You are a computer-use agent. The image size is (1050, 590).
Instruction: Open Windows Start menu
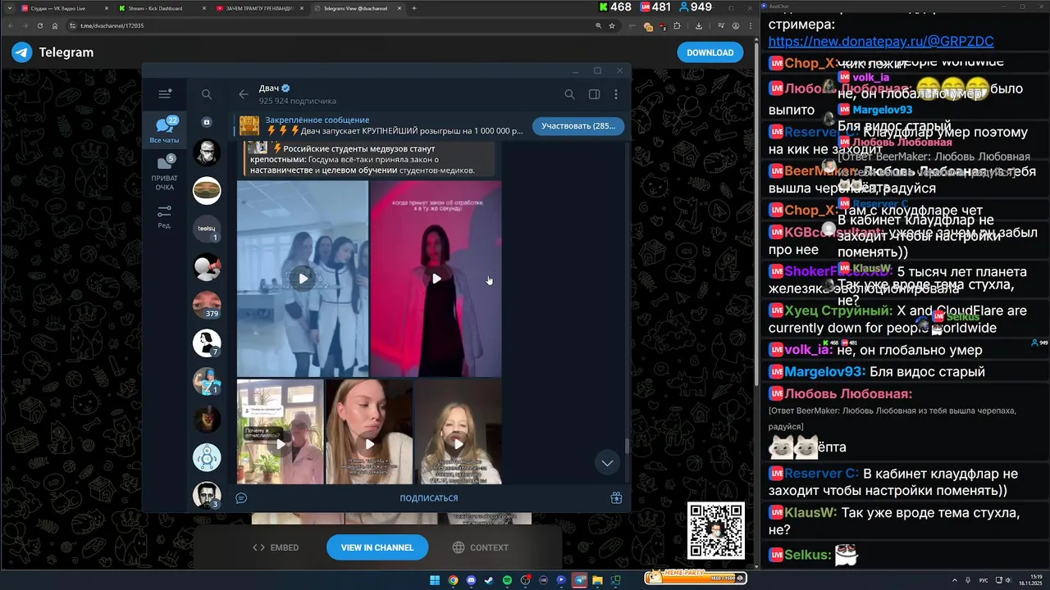[435, 580]
